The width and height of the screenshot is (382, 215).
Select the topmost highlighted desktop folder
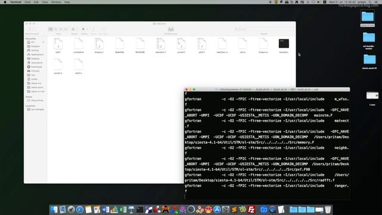(x=368, y=17)
